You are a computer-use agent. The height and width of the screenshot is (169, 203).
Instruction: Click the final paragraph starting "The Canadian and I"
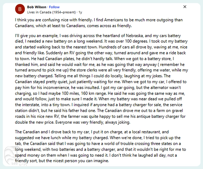(101, 147)
